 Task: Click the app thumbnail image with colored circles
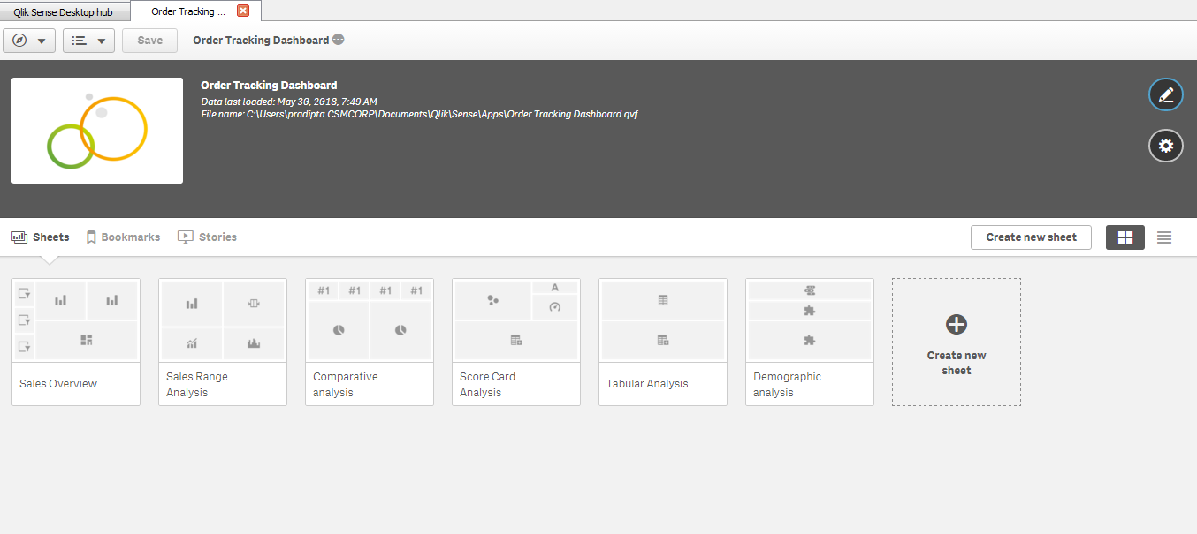coord(96,130)
